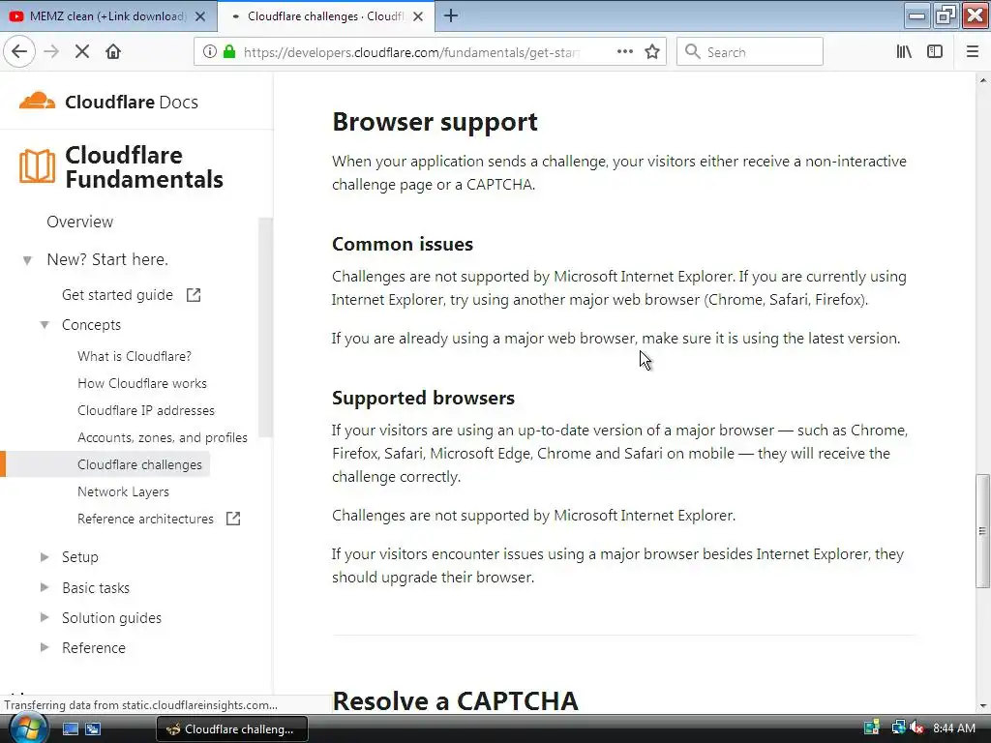The width and height of the screenshot is (991, 743).
Task: Click the page vertical scrollbar thumb
Action: pos(982,531)
